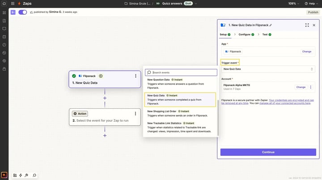Open the Trigger event dropdown
The width and height of the screenshot is (322, 180).
(x=268, y=69)
